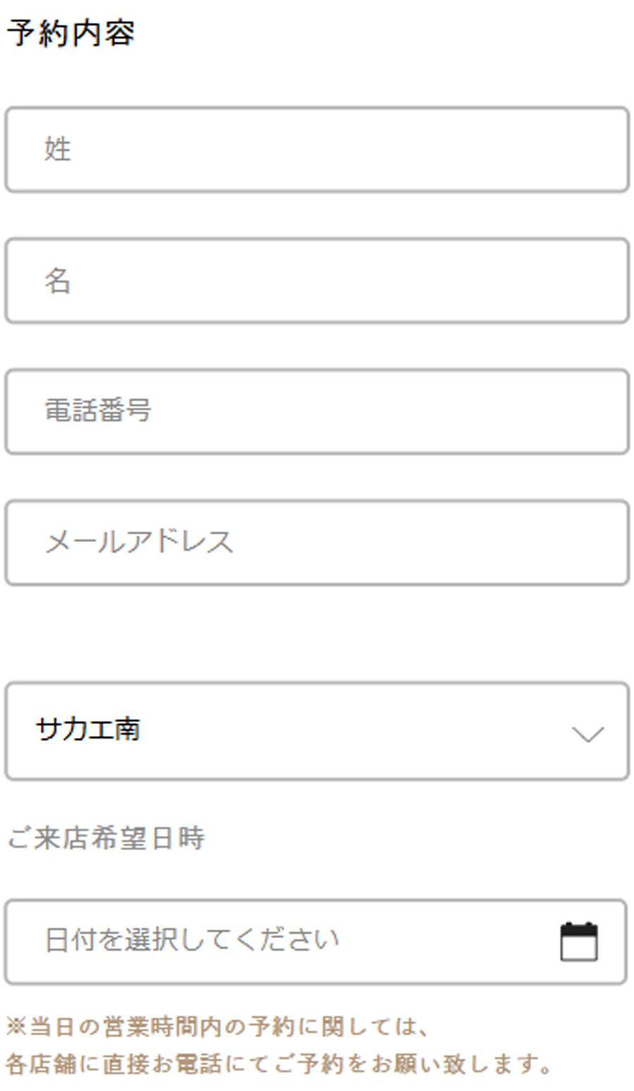Open the calendar icon date picker

coord(578,942)
